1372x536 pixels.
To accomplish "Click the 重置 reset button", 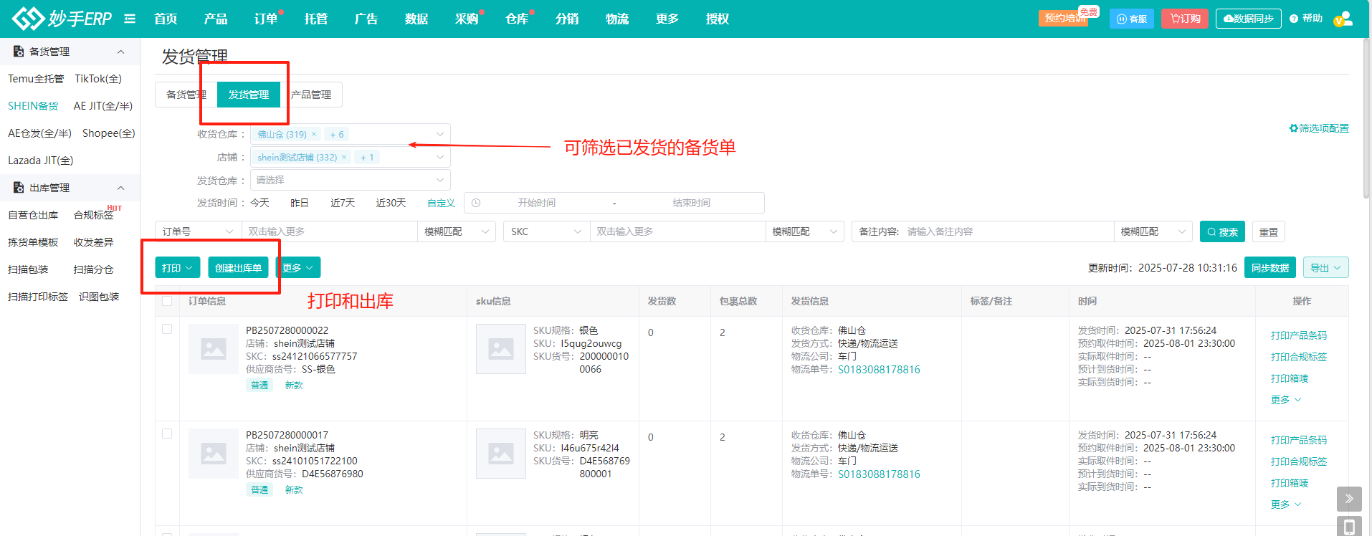I will 1269,231.
